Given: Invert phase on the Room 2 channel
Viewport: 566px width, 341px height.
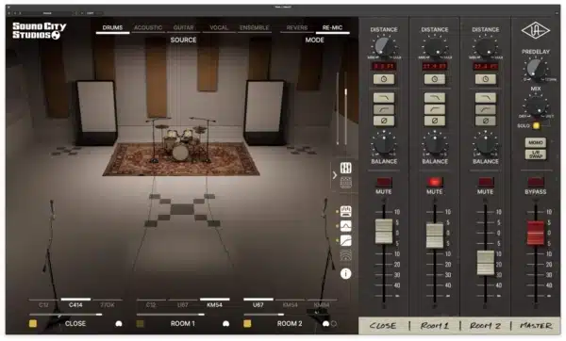Looking at the screenshot, I should click(x=486, y=121).
